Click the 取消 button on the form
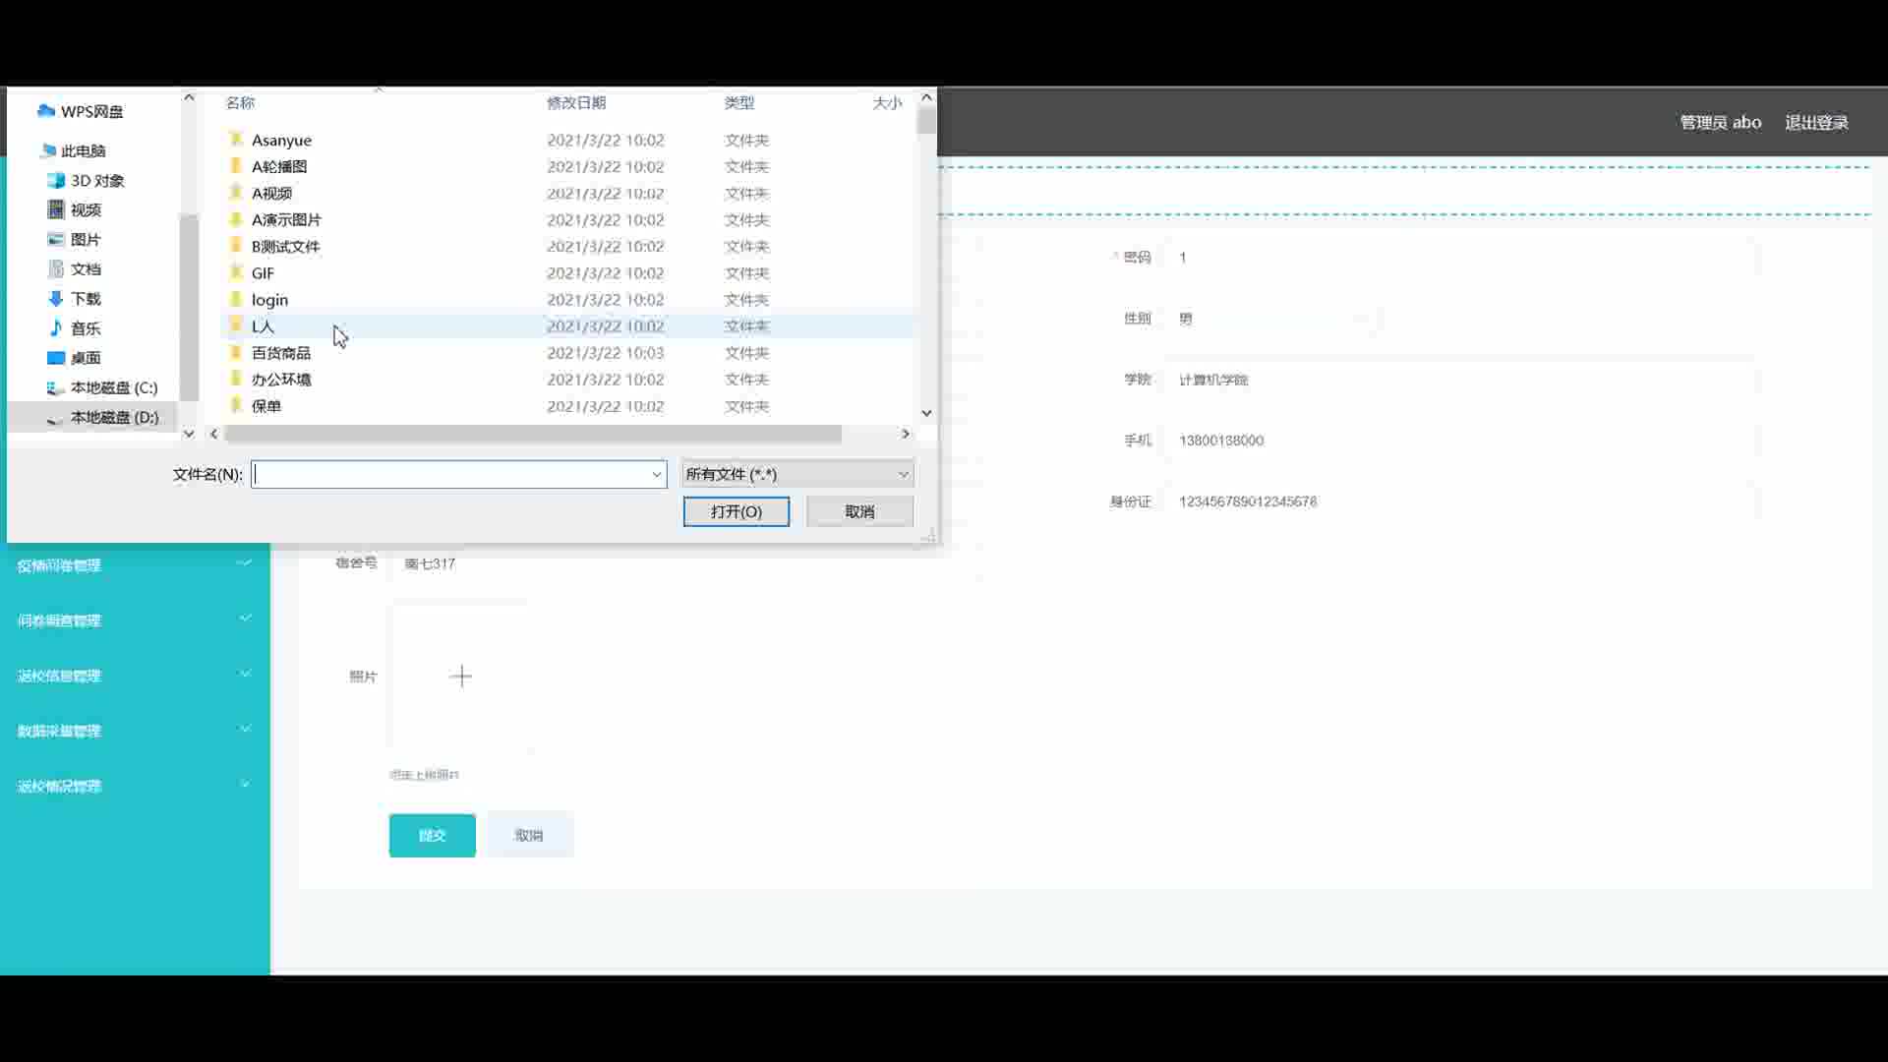This screenshot has width=1888, height=1062. pyautogui.click(x=529, y=835)
